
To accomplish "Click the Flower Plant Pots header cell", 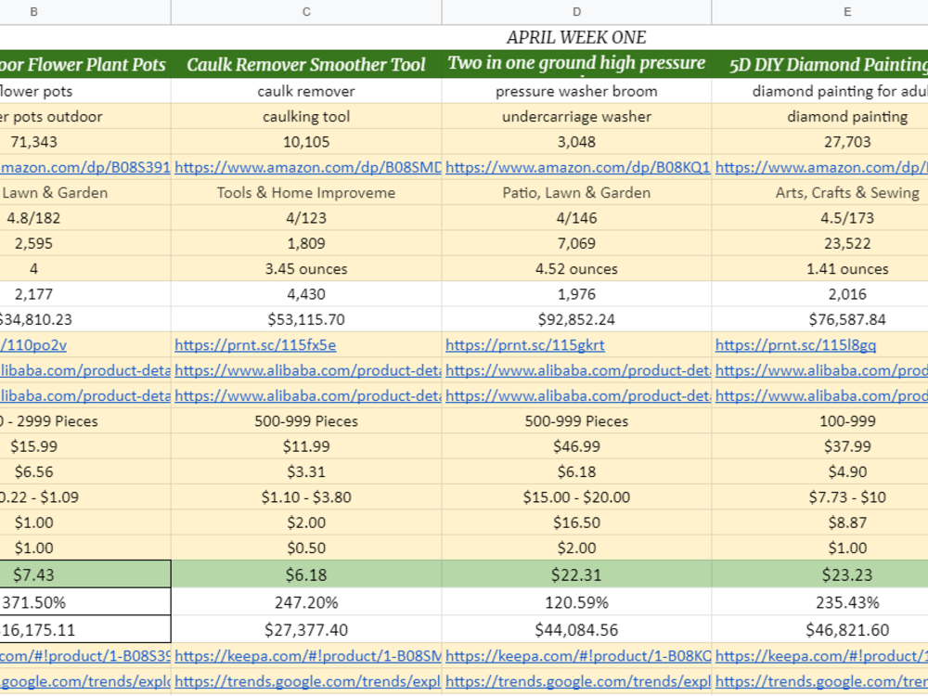I will click(85, 64).
